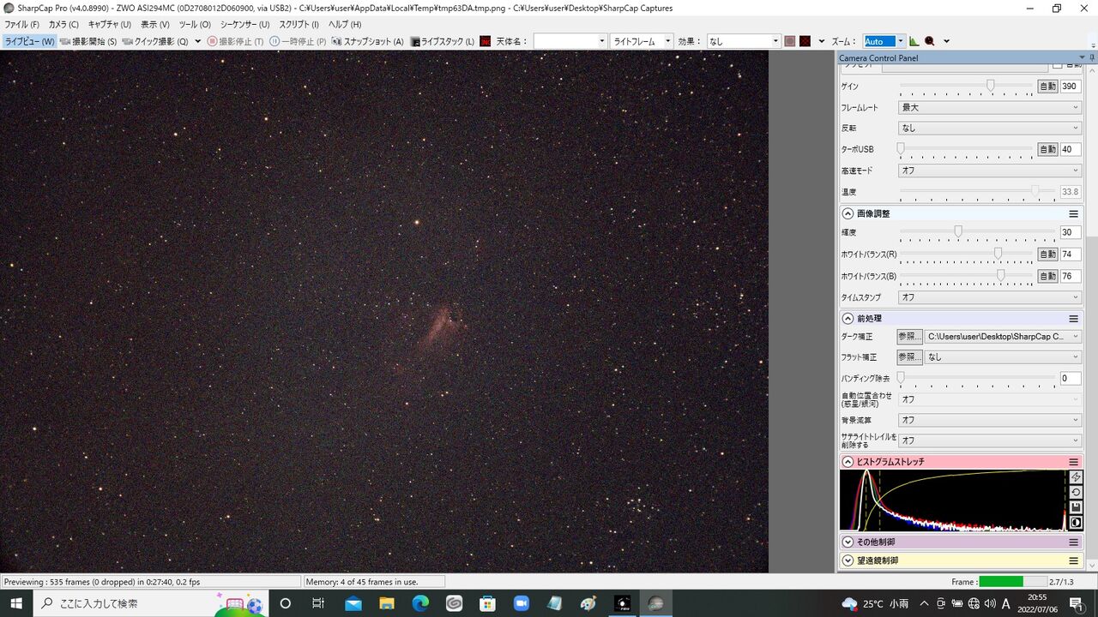Open the サテライトトレイルを削除する dropdown

point(990,440)
